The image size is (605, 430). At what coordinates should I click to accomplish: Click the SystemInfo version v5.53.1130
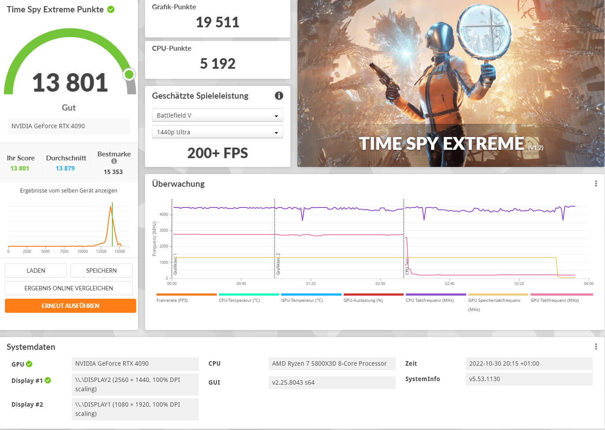click(x=529, y=379)
